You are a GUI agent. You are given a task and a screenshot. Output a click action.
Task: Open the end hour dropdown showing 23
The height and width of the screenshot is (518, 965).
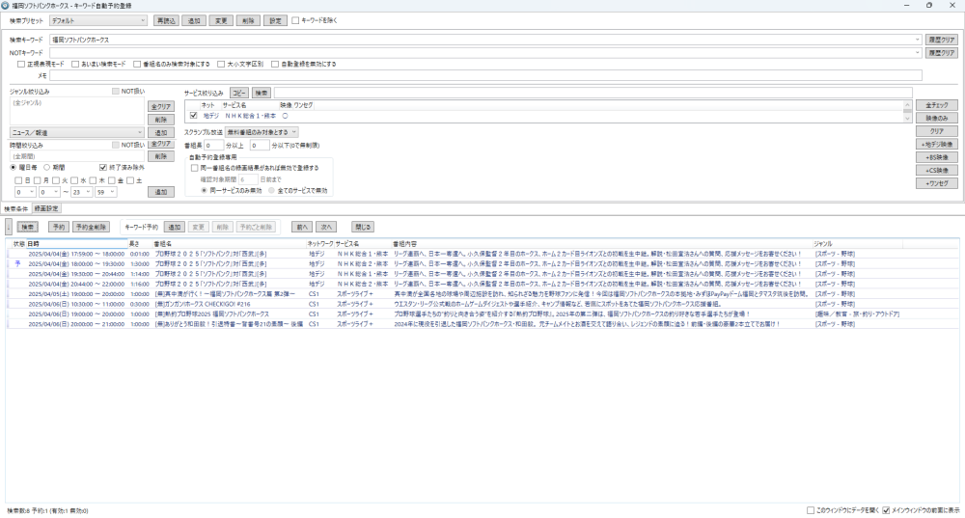coord(81,192)
